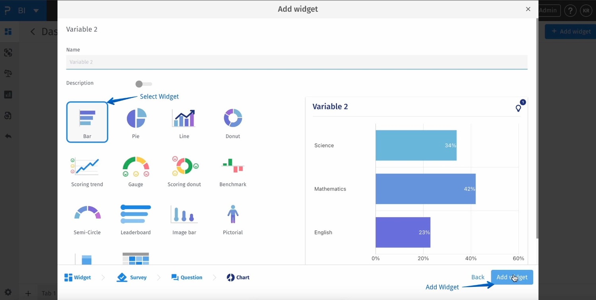Click the Mathematics 42% bar
Screen dimensions: 596x300
[x=425, y=189]
